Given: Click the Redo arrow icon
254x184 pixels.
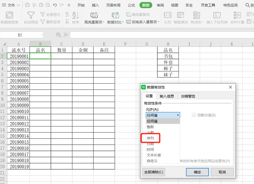Looking at the screenshot, I should [62, 5].
